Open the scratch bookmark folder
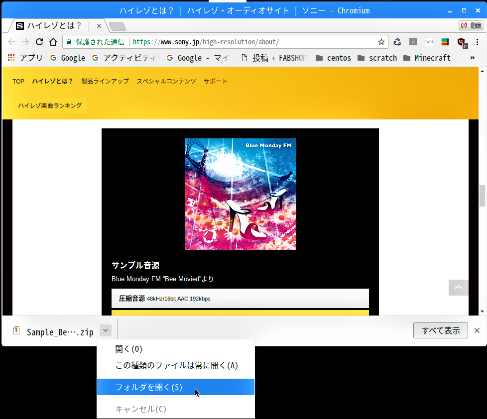Image resolution: width=487 pixels, height=419 pixels. (x=377, y=58)
